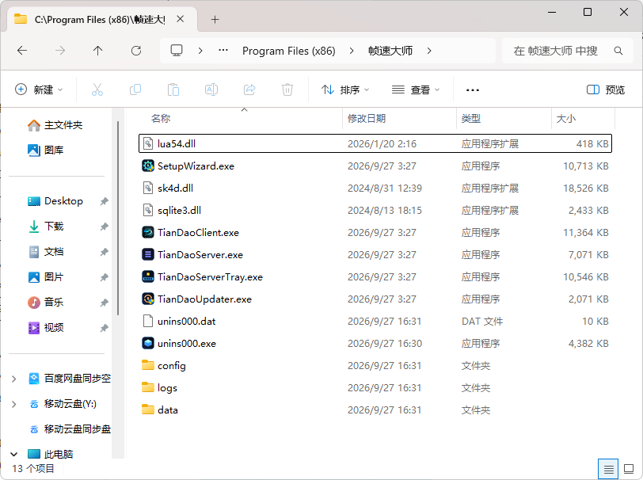Click the Paste clipboard icon
This screenshot has width=643, height=480.
tap(173, 90)
